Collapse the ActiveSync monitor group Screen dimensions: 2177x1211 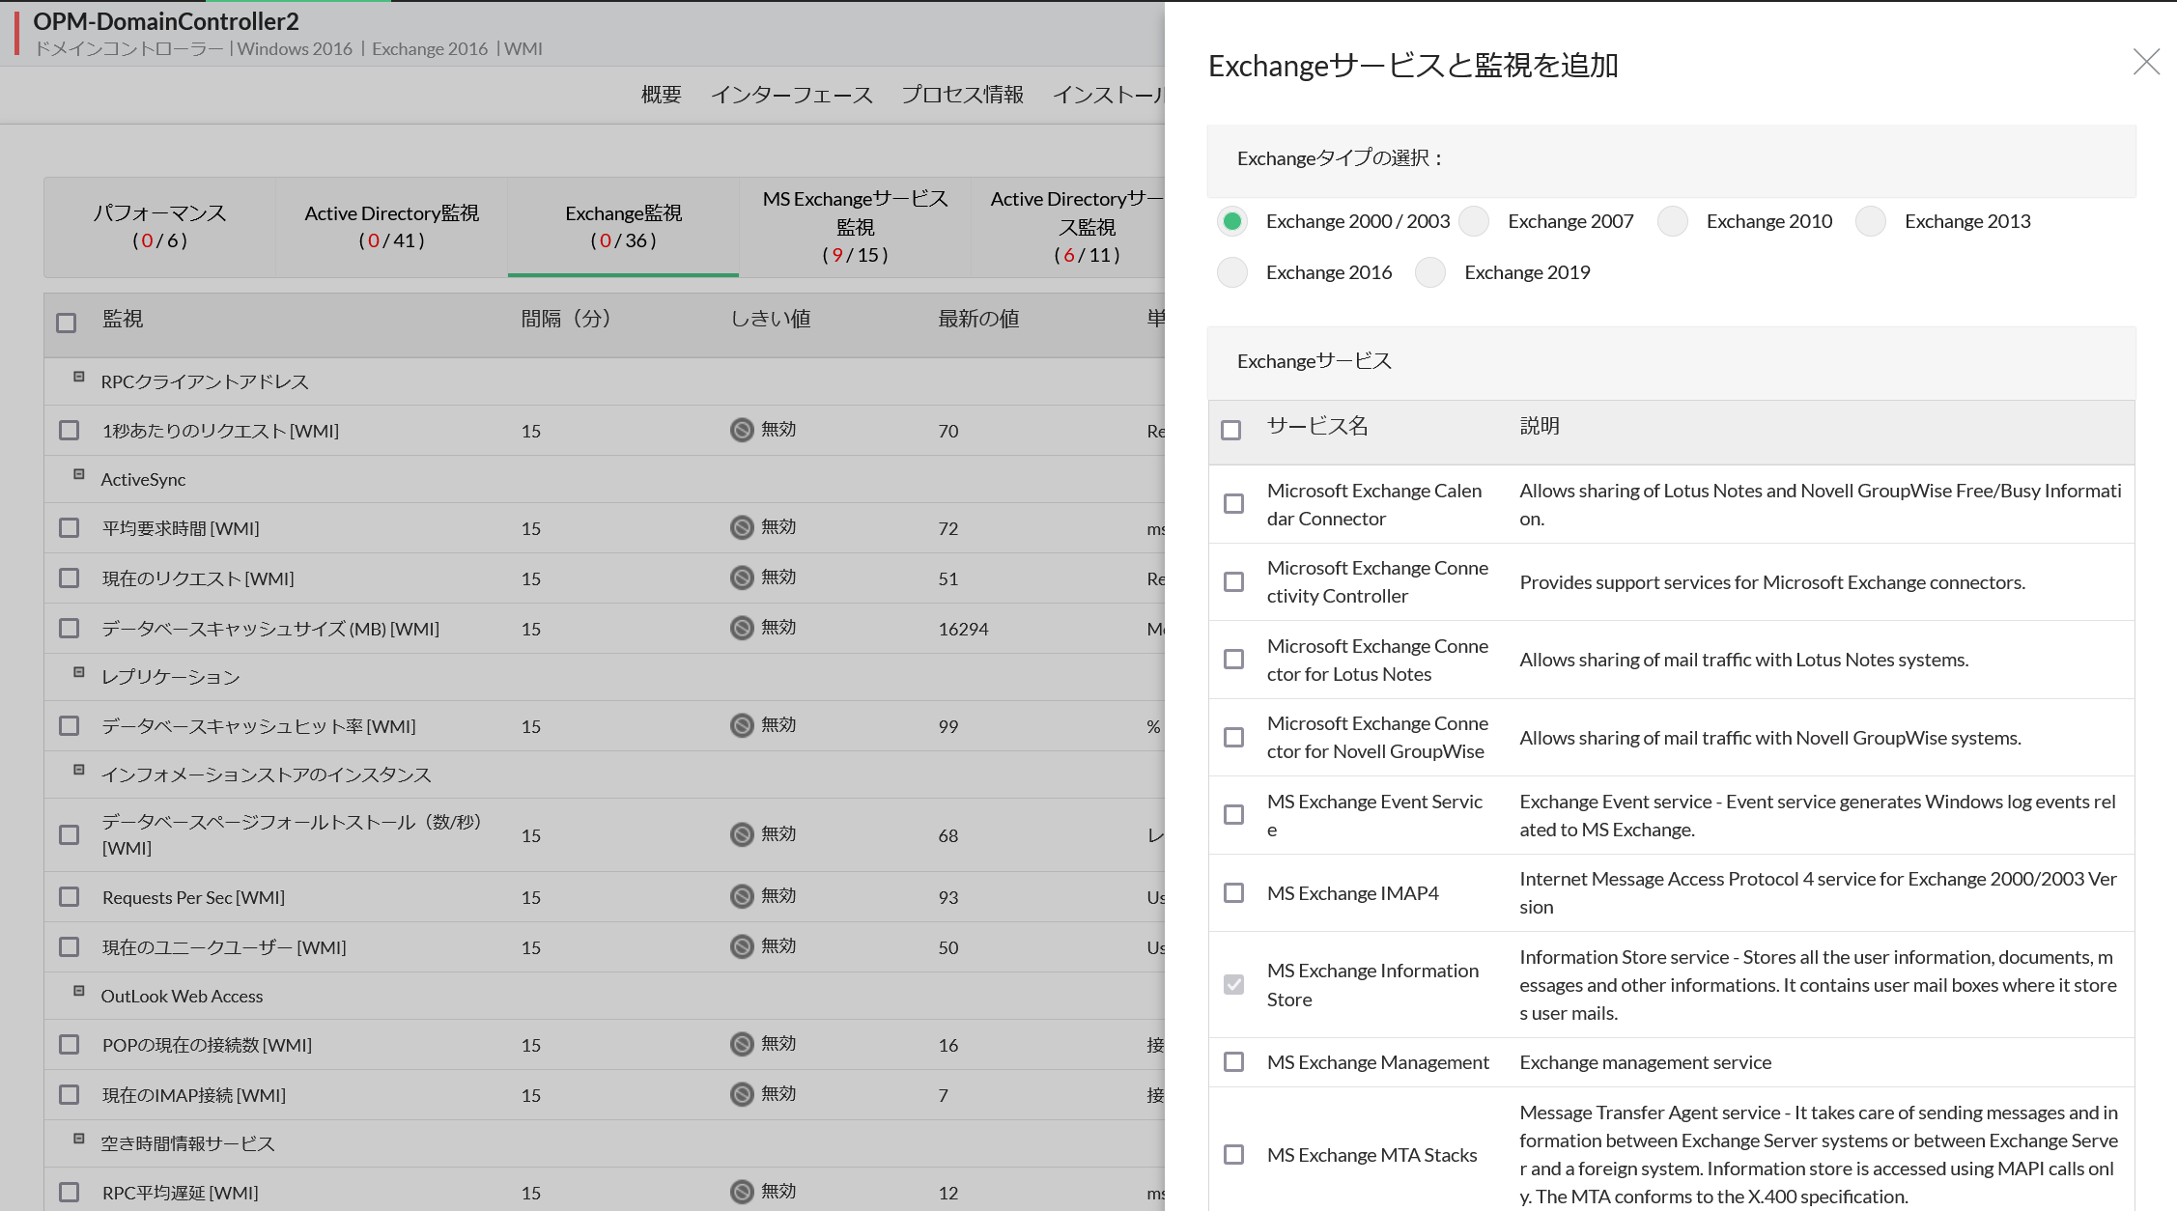click(79, 474)
